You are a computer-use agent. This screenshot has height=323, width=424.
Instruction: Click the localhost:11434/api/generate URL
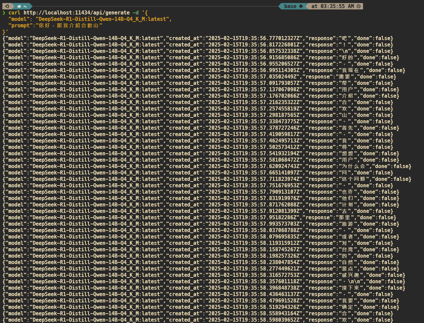pos(76,13)
